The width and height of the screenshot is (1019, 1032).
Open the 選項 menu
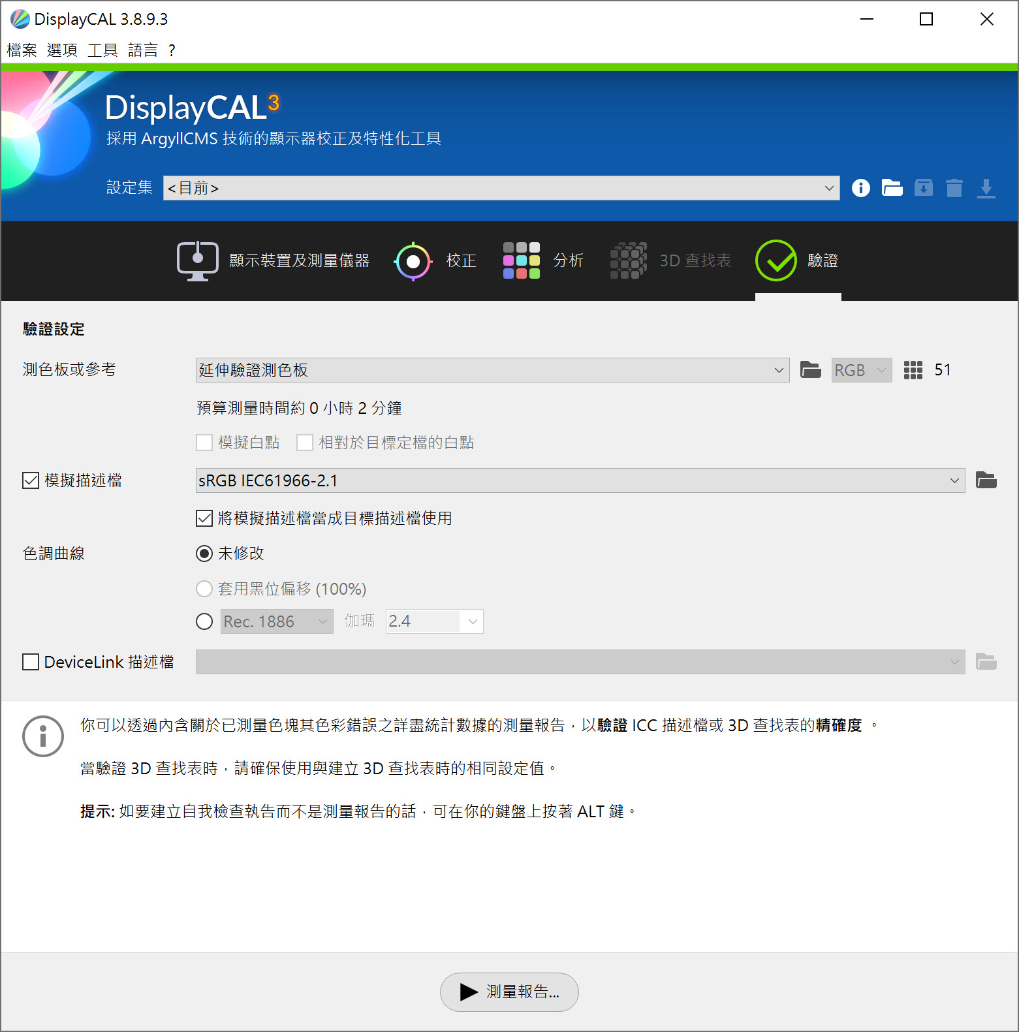point(63,50)
